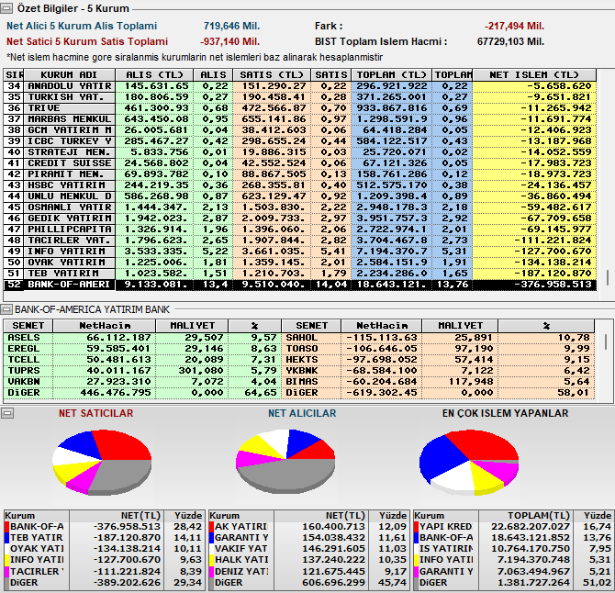This screenshot has height=593, width=615.
Task: Click red swatch beside AK YATIRI legend entry
Action: tap(212, 527)
